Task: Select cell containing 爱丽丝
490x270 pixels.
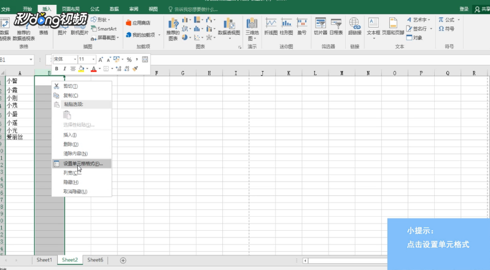Action: click(x=20, y=137)
